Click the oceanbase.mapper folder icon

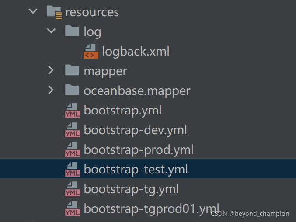tap(72, 90)
